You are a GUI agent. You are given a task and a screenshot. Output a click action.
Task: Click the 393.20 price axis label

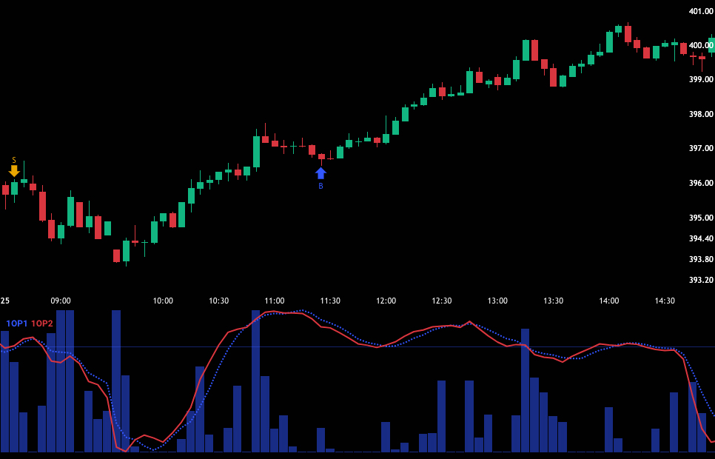pyautogui.click(x=700, y=280)
